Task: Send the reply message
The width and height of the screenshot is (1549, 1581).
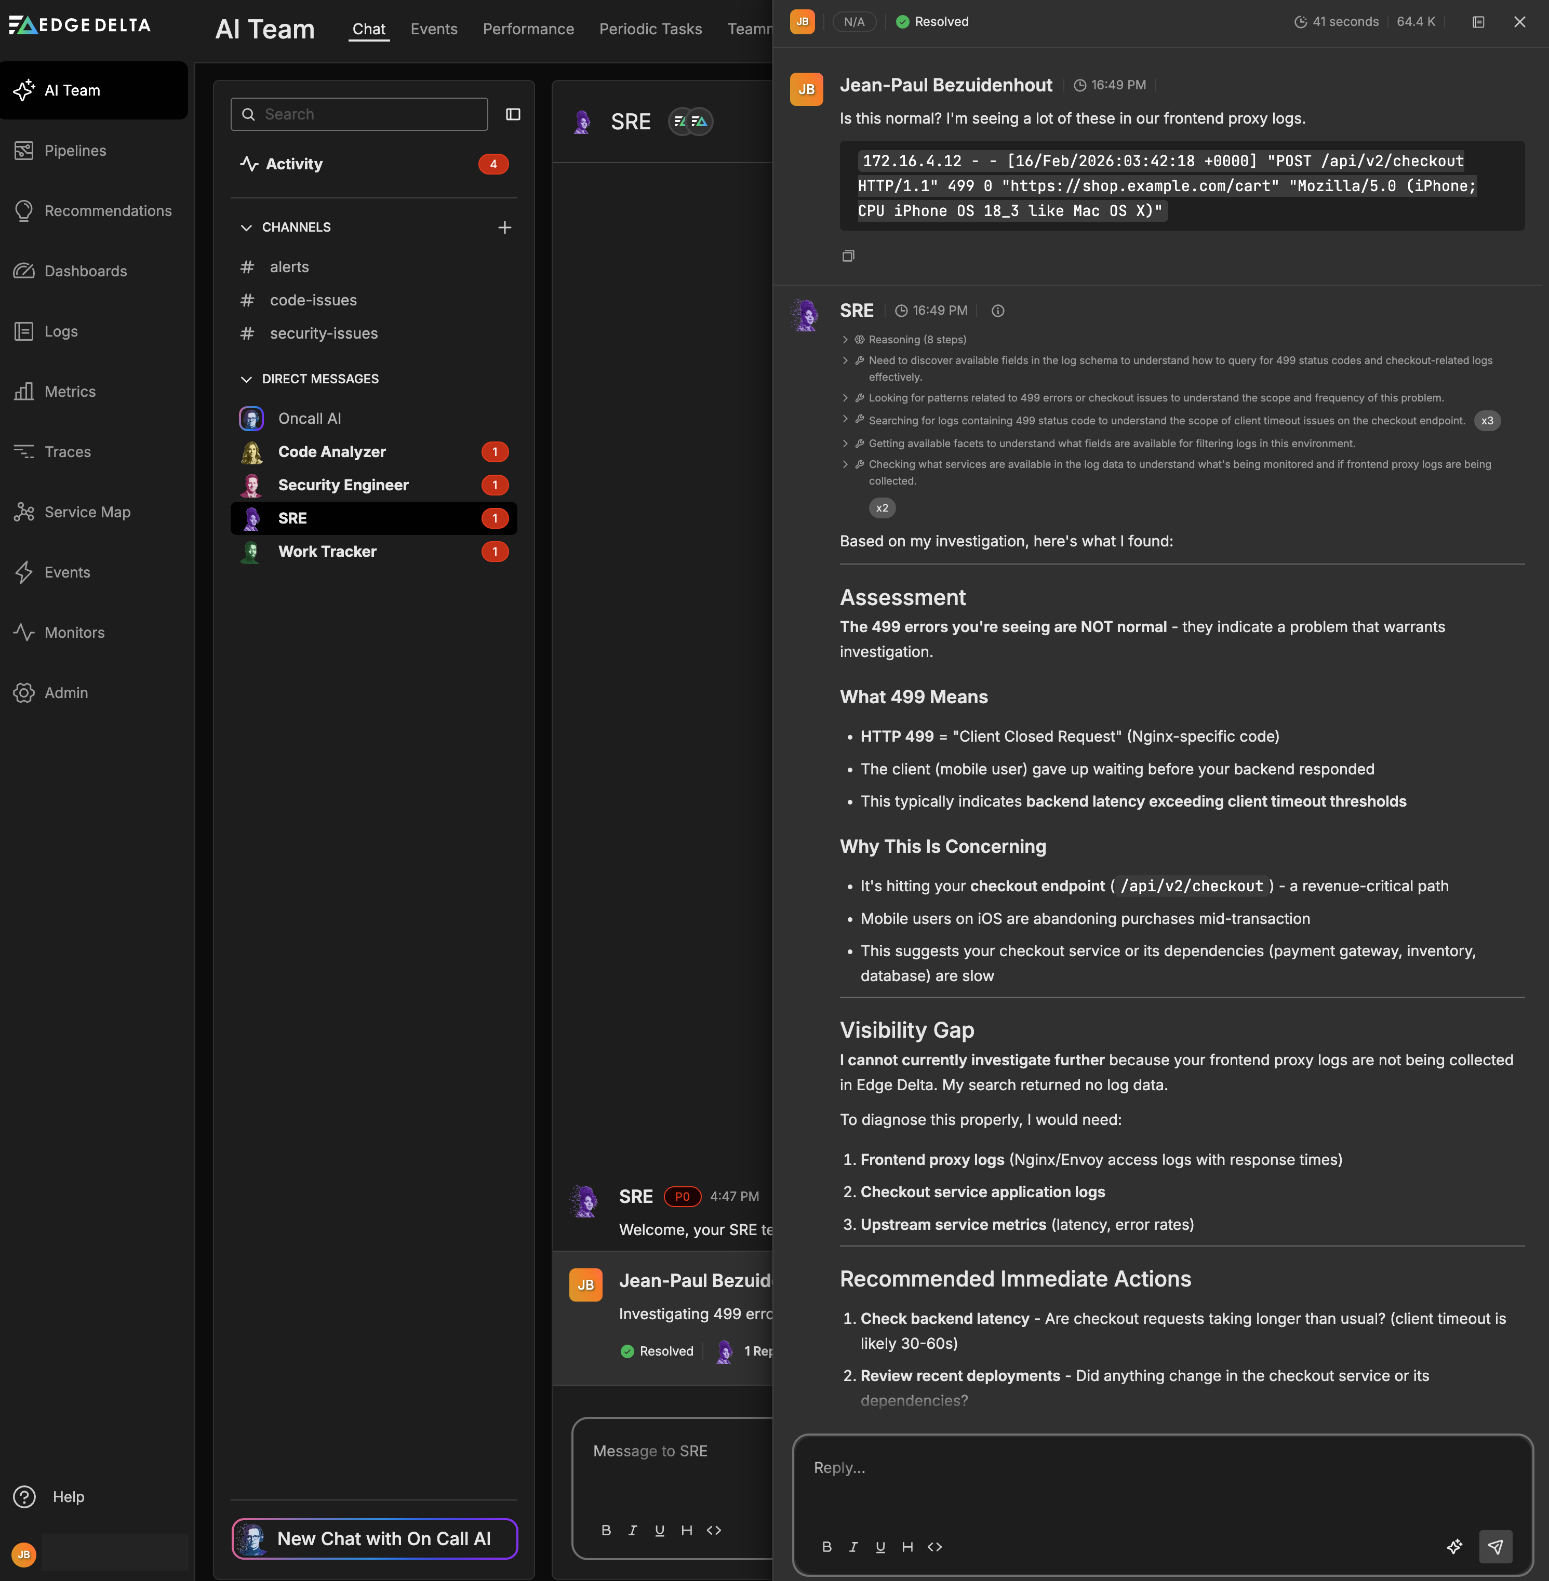Action: 1496,1547
